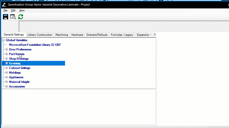Switch to the Machining tab
Screen dimensions: 229x128
click(x=62, y=35)
